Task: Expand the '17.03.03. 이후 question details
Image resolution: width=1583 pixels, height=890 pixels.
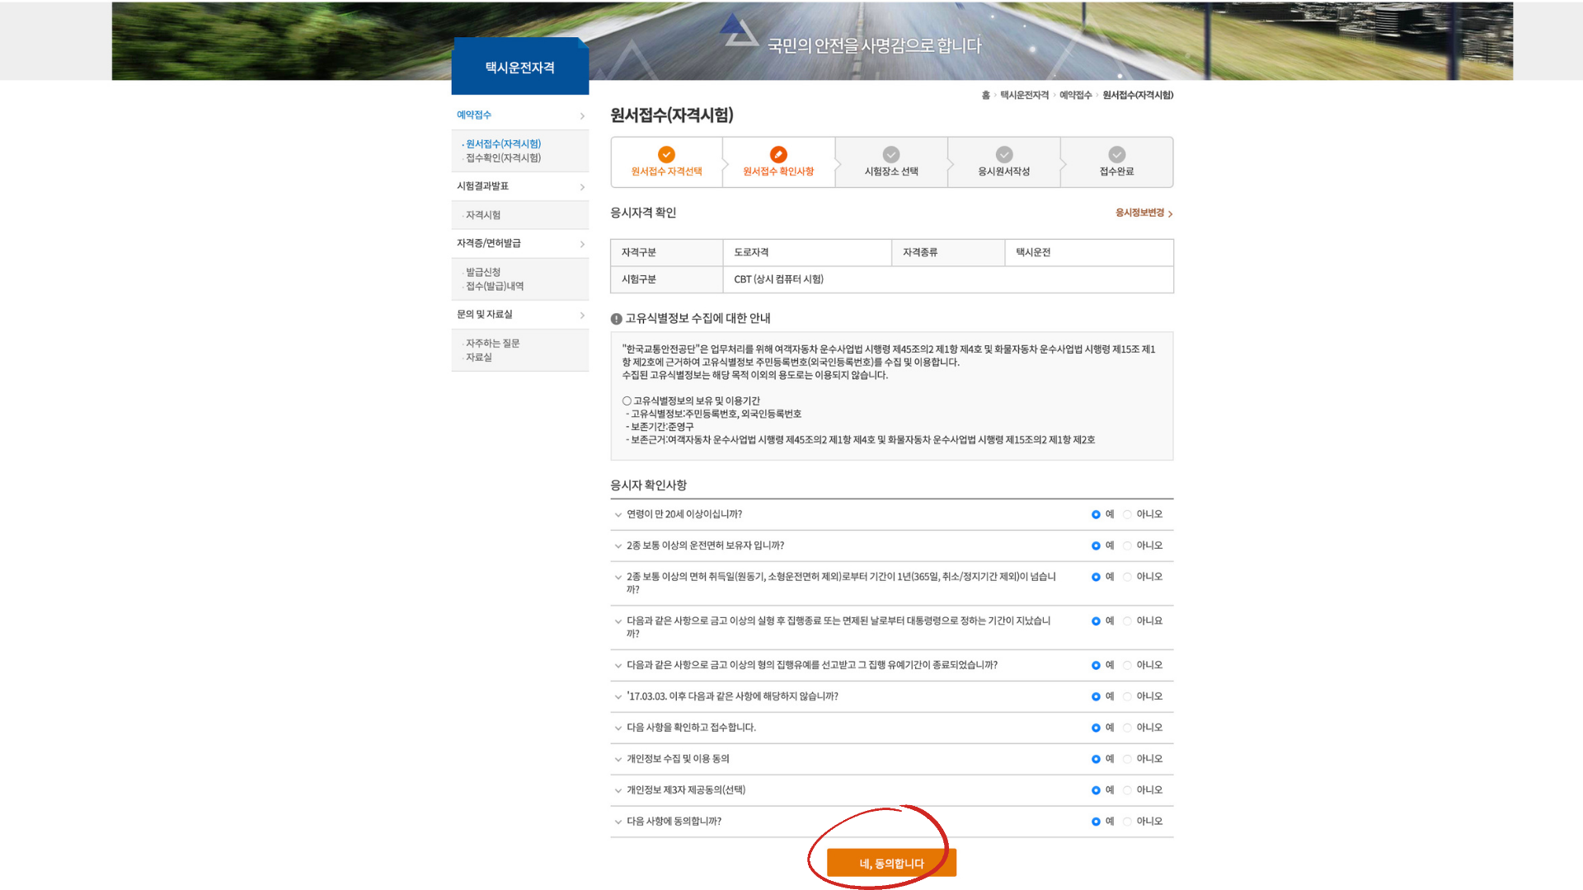Action: tap(618, 696)
